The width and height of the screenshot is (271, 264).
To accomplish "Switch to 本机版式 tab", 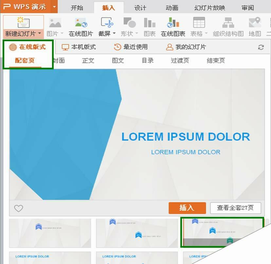I will [x=79, y=47].
